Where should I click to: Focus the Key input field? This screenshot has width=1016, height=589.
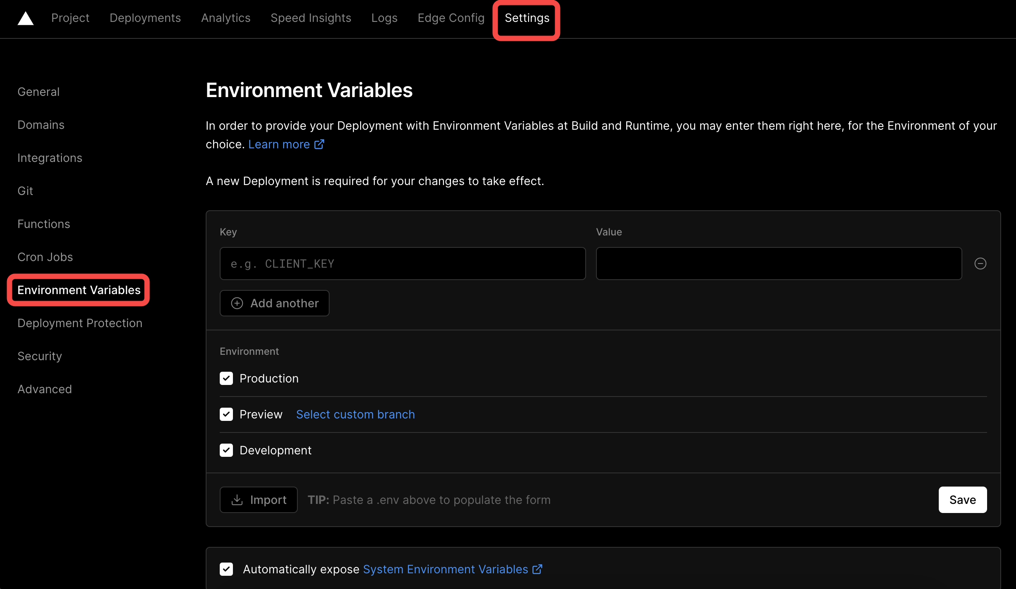pos(402,264)
